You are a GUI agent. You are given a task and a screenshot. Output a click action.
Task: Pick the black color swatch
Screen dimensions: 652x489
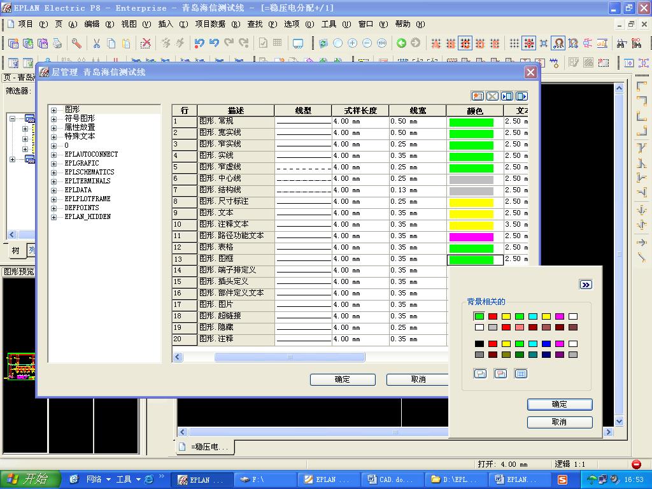click(479, 344)
